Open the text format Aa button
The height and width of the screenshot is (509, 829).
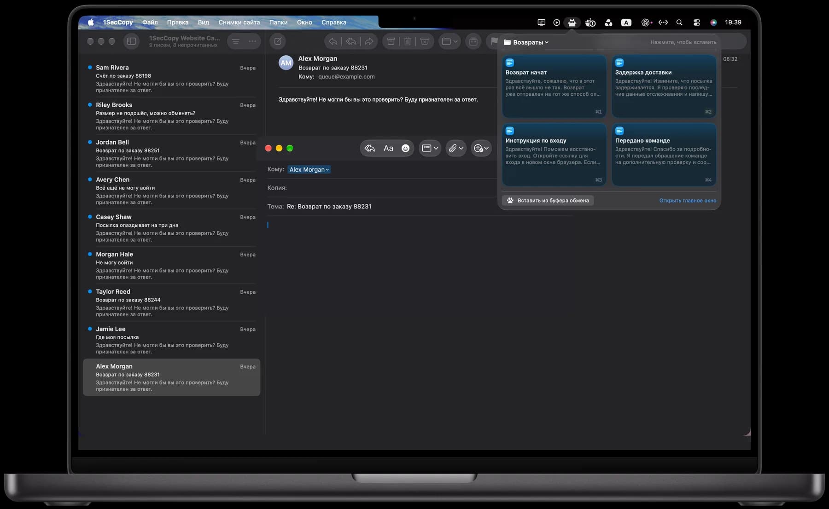[x=388, y=148]
